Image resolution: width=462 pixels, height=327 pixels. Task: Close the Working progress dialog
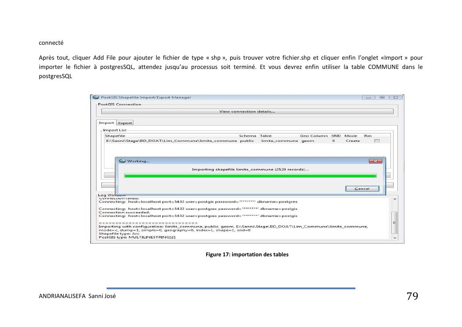click(376, 161)
